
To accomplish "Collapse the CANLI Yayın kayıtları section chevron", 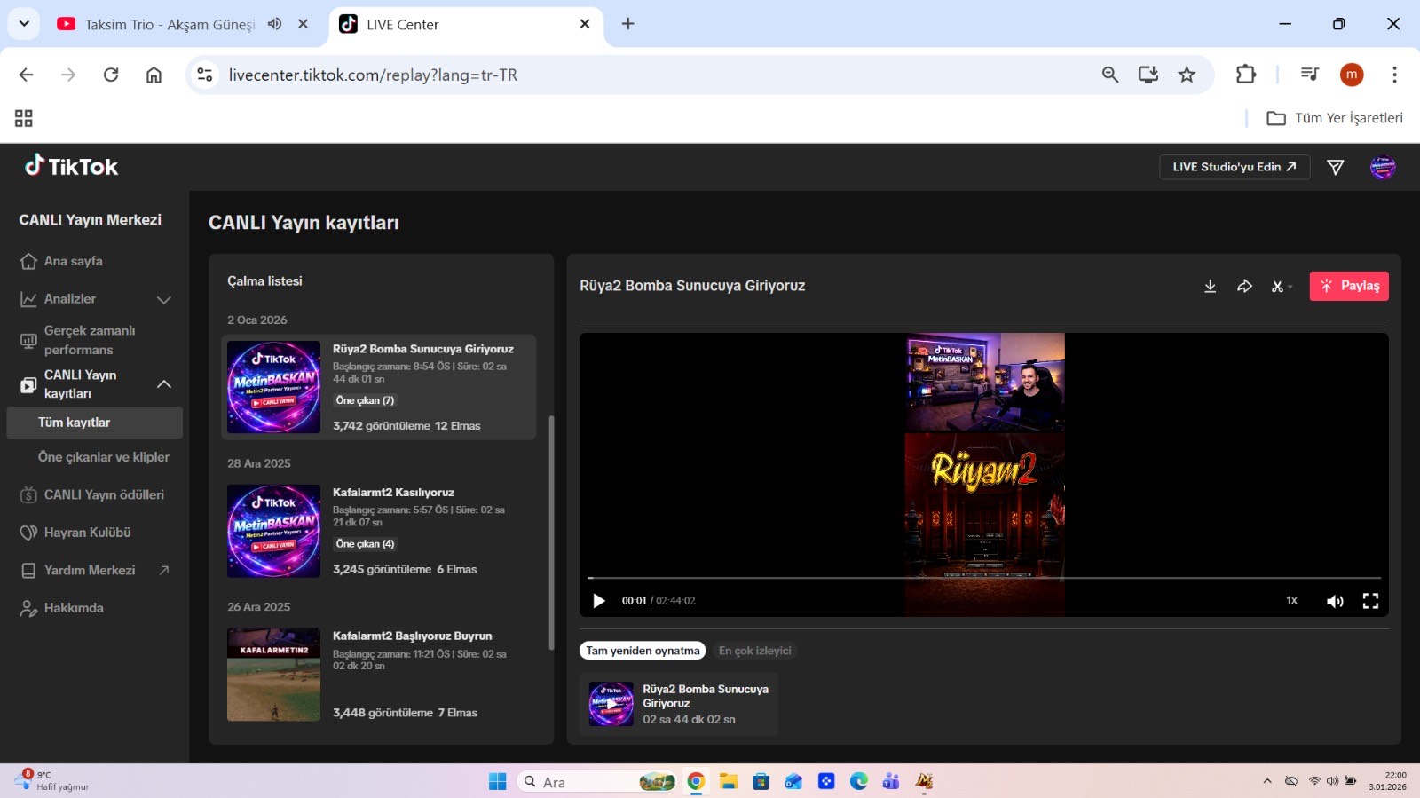I will [x=164, y=384].
